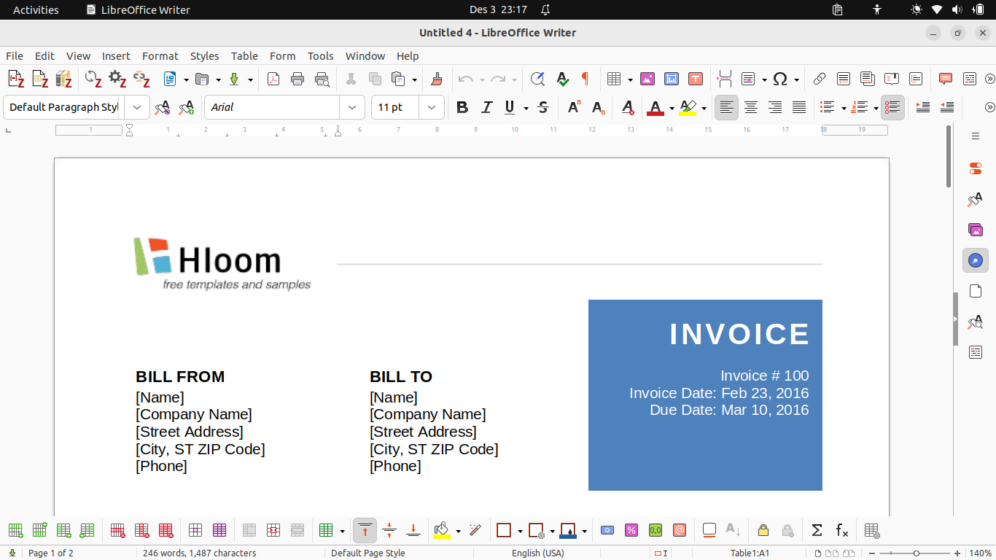Open the Tools menu
This screenshot has width=996, height=560.
click(x=320, y=55)
